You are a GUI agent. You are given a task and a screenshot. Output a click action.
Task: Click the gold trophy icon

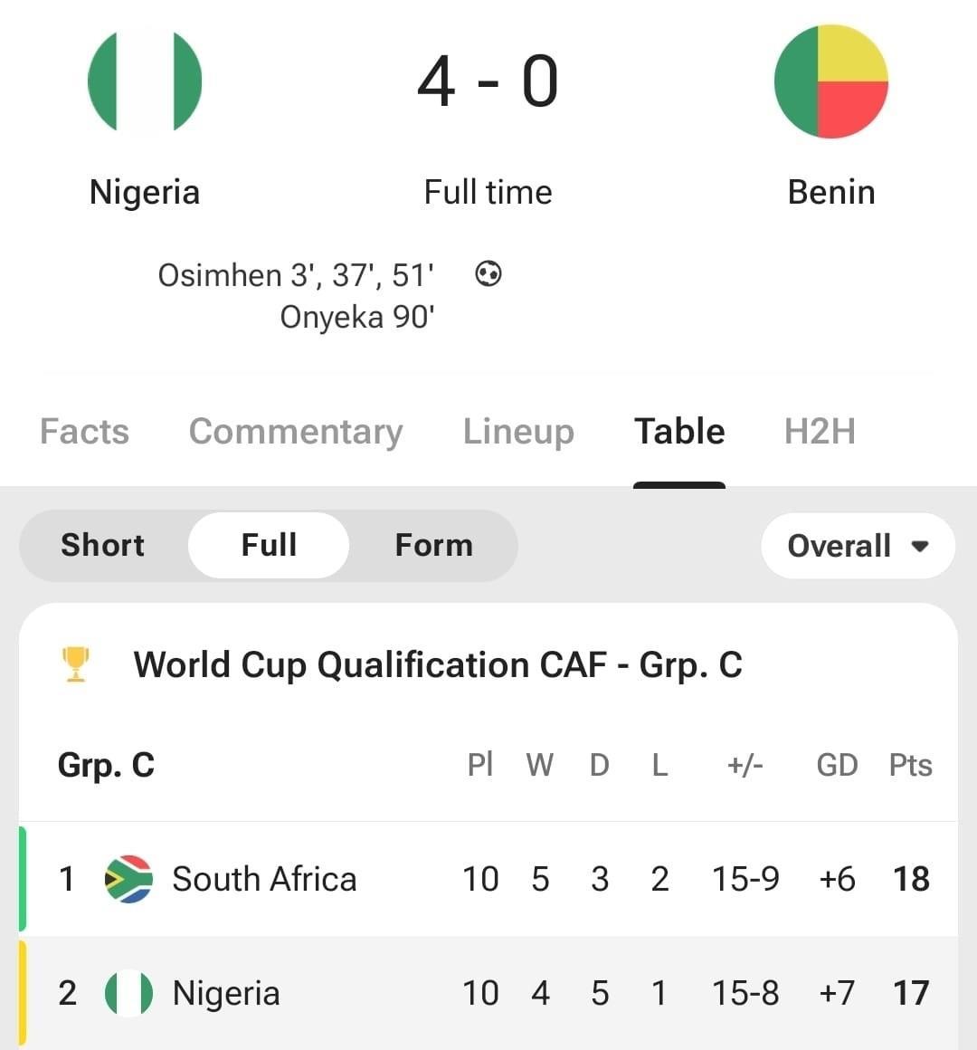point(76,664)
